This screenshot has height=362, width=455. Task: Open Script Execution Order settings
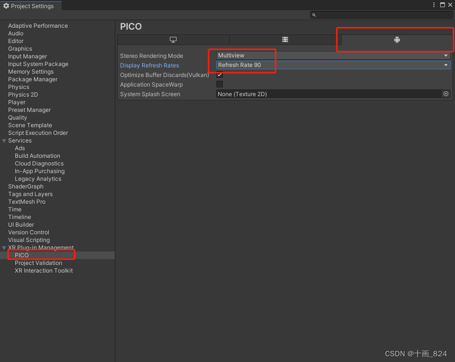pos(38,132)
